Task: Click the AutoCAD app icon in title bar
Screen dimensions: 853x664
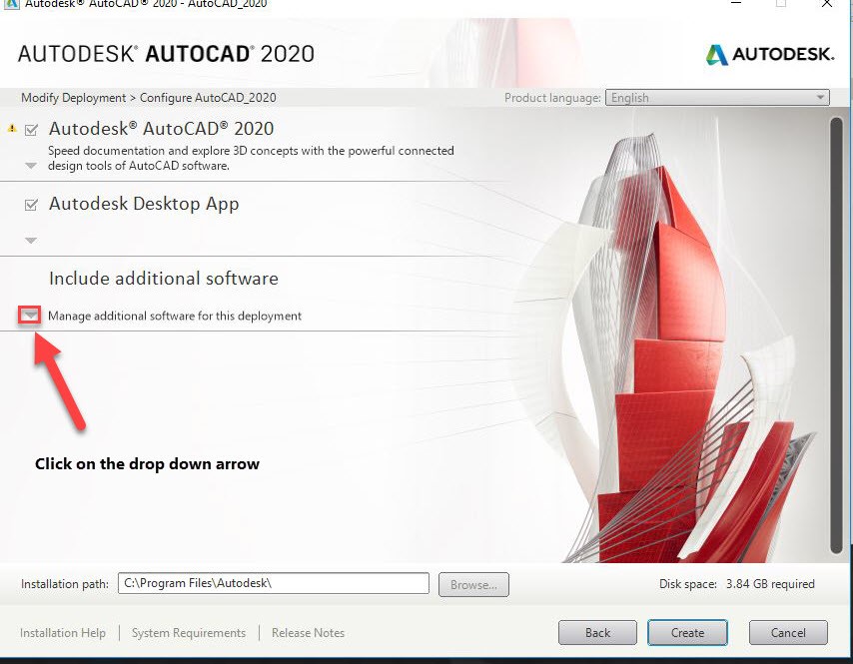Action: pyautogui.click(x=11, y=3)
